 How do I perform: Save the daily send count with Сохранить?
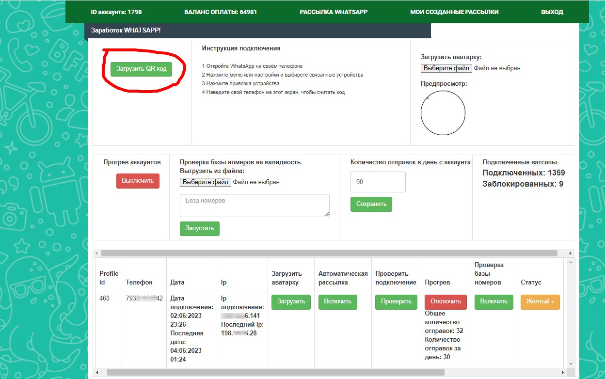coord(371,204)
